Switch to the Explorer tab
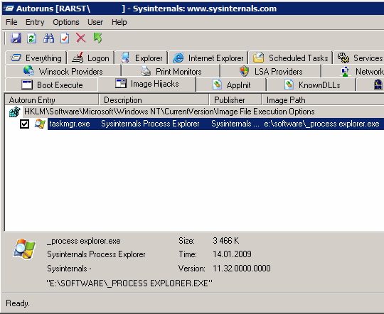 click(142, 58)
